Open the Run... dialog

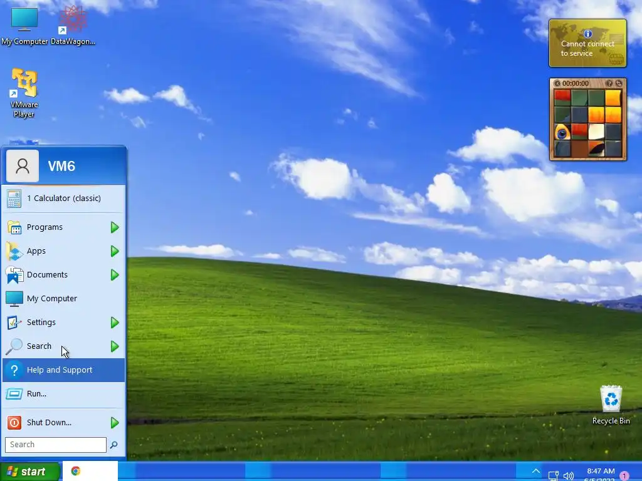[x=63, y=393]
